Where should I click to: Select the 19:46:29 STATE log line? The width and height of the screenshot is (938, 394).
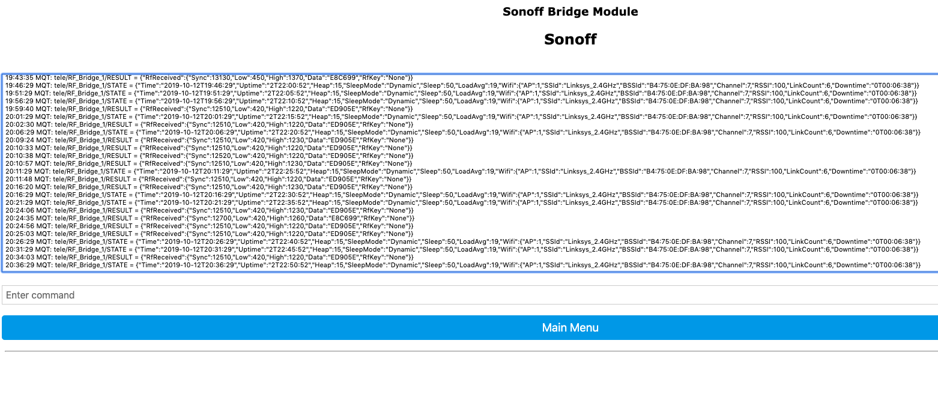462,85
